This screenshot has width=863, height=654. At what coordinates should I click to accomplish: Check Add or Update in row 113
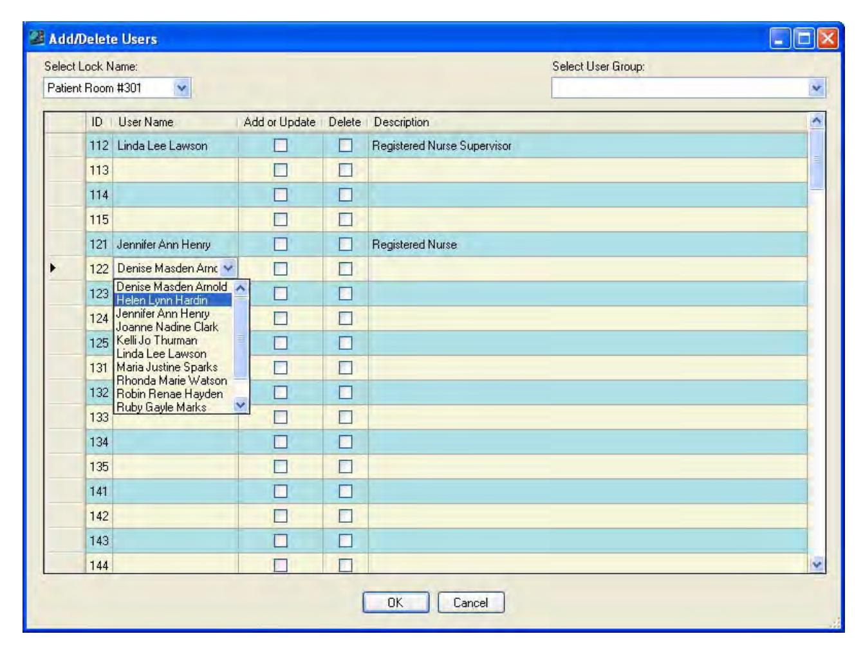(281, 170)
